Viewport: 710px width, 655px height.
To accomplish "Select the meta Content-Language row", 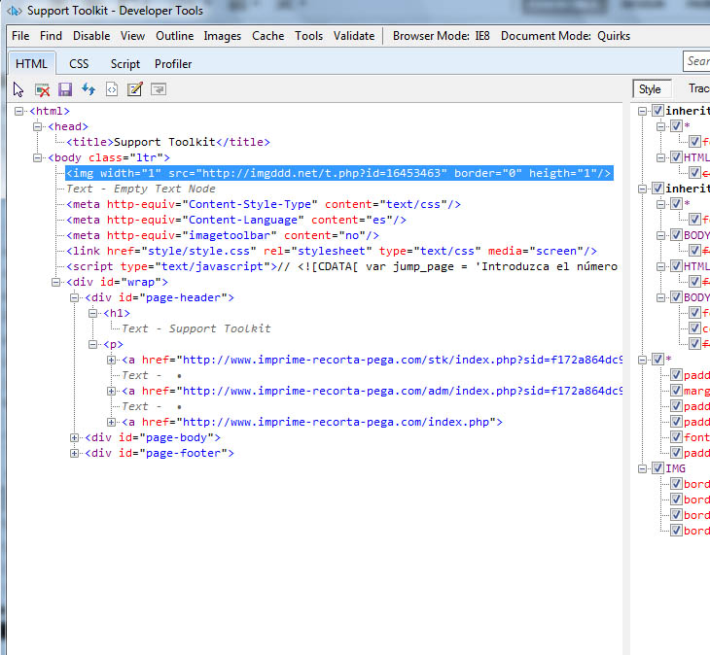I will (236, 220).
